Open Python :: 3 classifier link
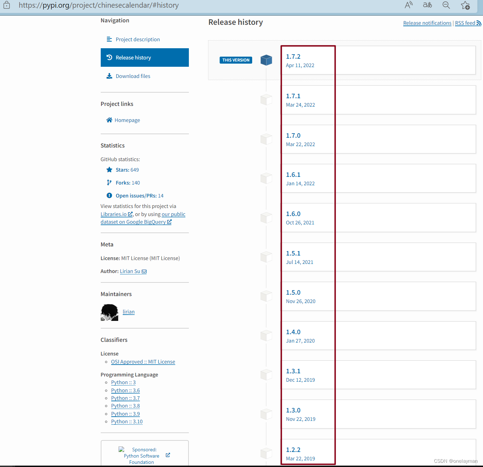483x467 pixels. (123, 382)
